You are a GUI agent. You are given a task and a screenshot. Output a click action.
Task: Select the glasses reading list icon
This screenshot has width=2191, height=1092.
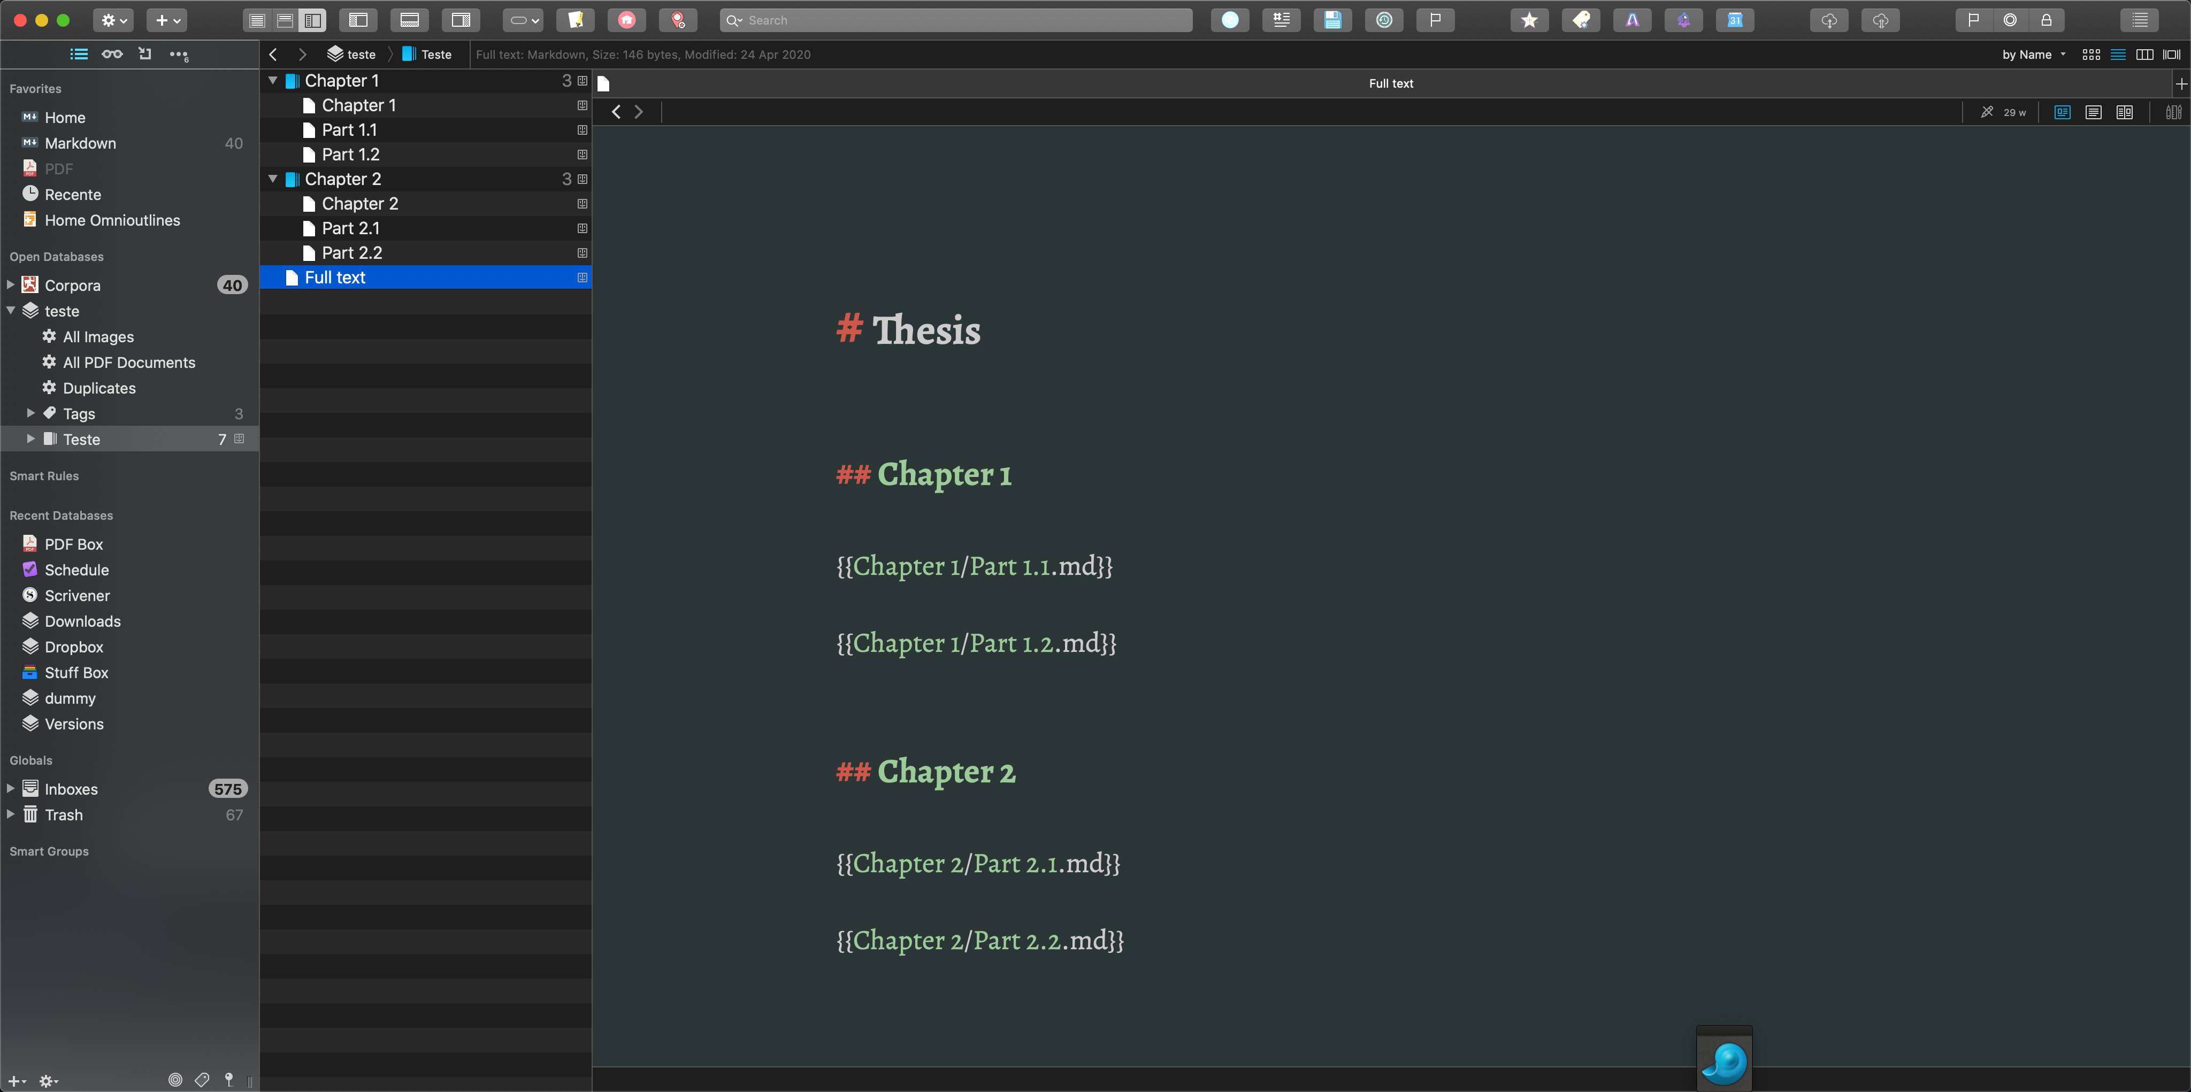tap(112, 55)
